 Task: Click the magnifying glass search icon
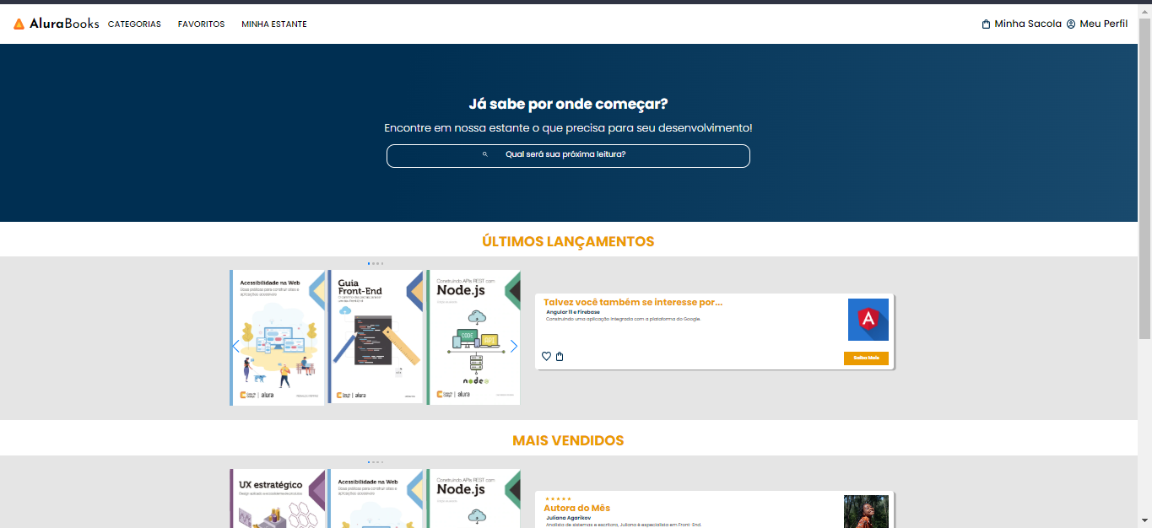pos(485,154)
